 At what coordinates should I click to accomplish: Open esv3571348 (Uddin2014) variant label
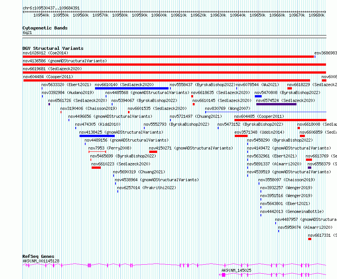click(x=259, y=132)
